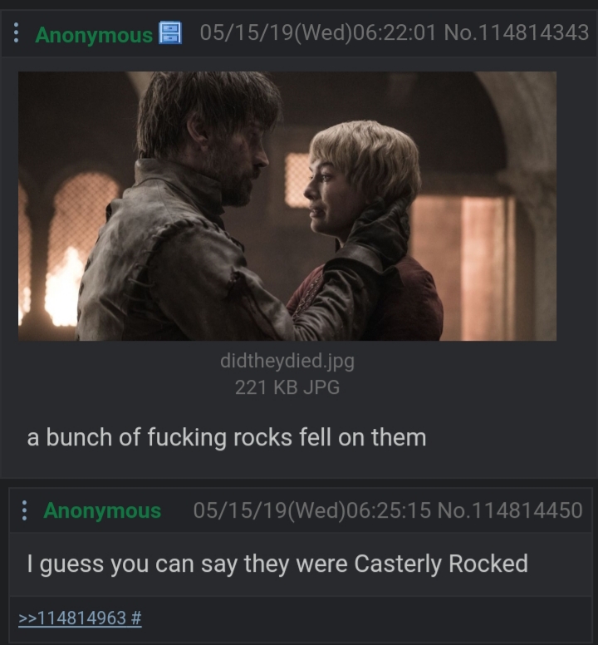598x645 pixels.
Task: Open the three-dot menu on post No.114814343
Action: click(16, 33)
